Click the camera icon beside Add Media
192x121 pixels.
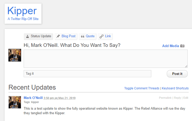182,46
